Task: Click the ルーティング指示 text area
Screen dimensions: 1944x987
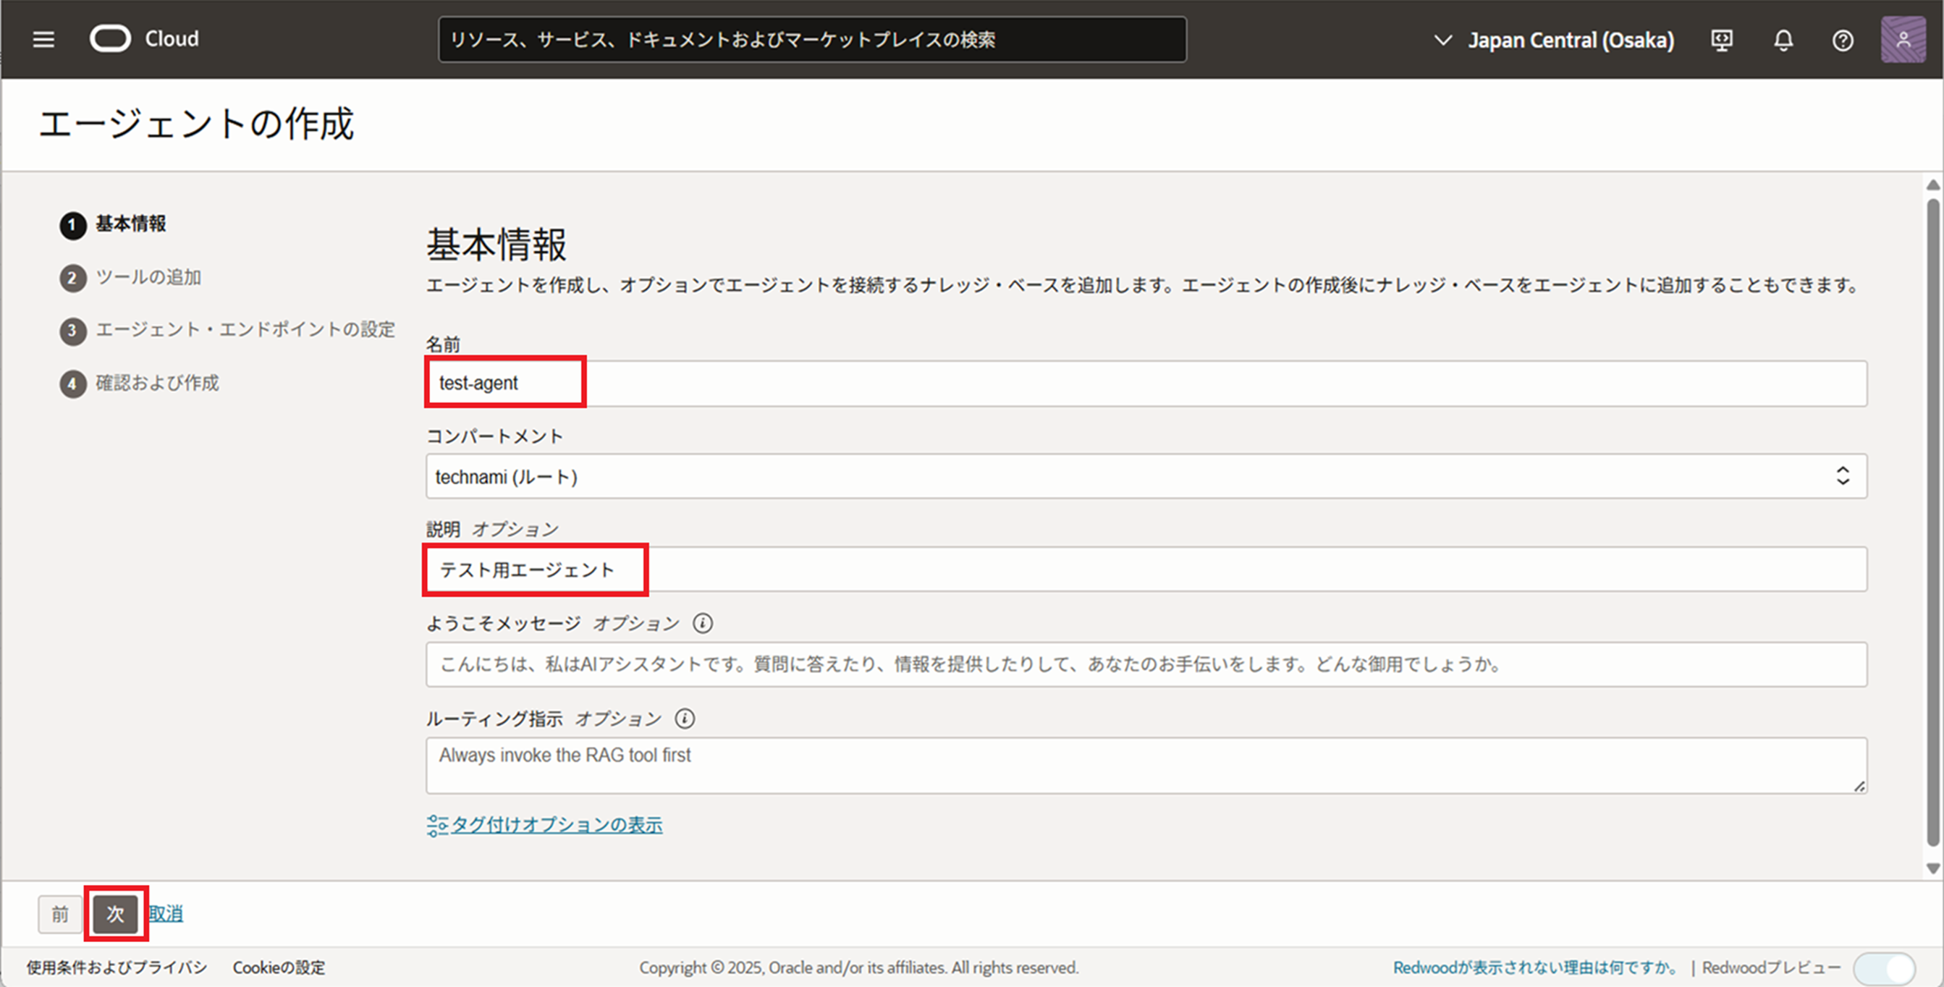Action: point(1146,765)
